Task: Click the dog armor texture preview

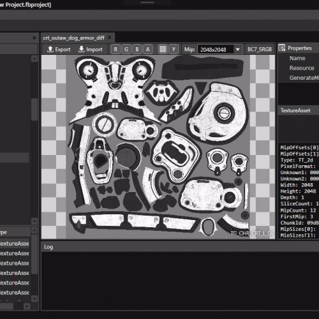Action: click(158, 147)
